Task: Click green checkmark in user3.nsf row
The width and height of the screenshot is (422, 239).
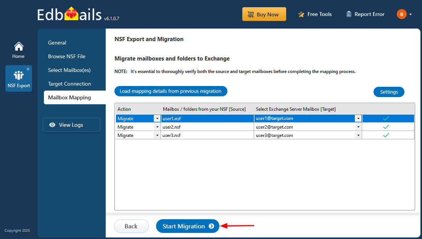Action: coord(386,135)
